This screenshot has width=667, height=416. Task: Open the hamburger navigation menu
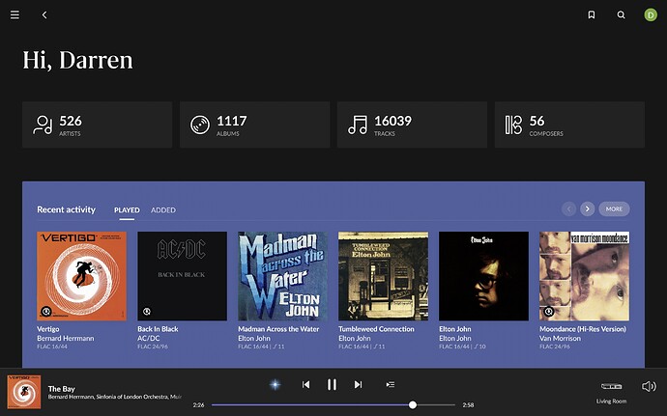14,14
